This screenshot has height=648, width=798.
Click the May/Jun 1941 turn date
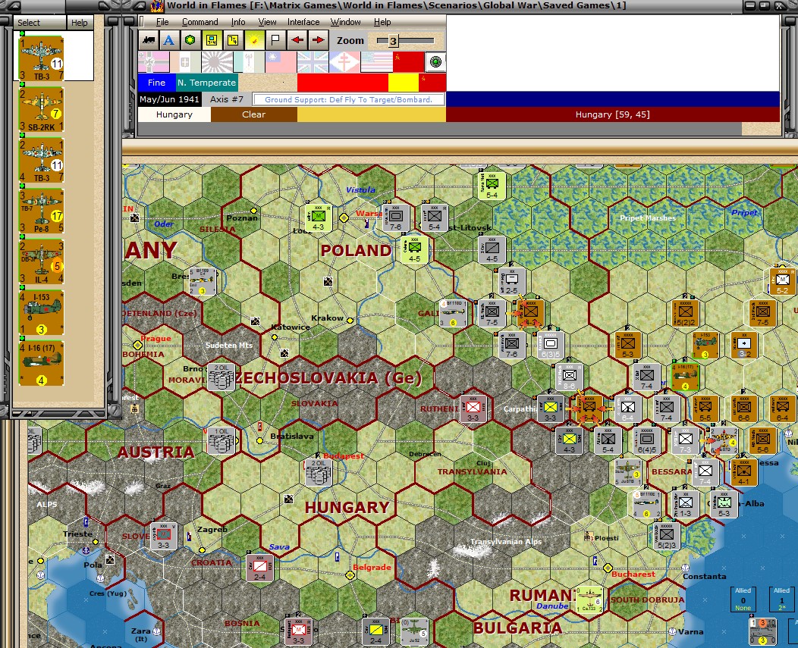(169, 99)
